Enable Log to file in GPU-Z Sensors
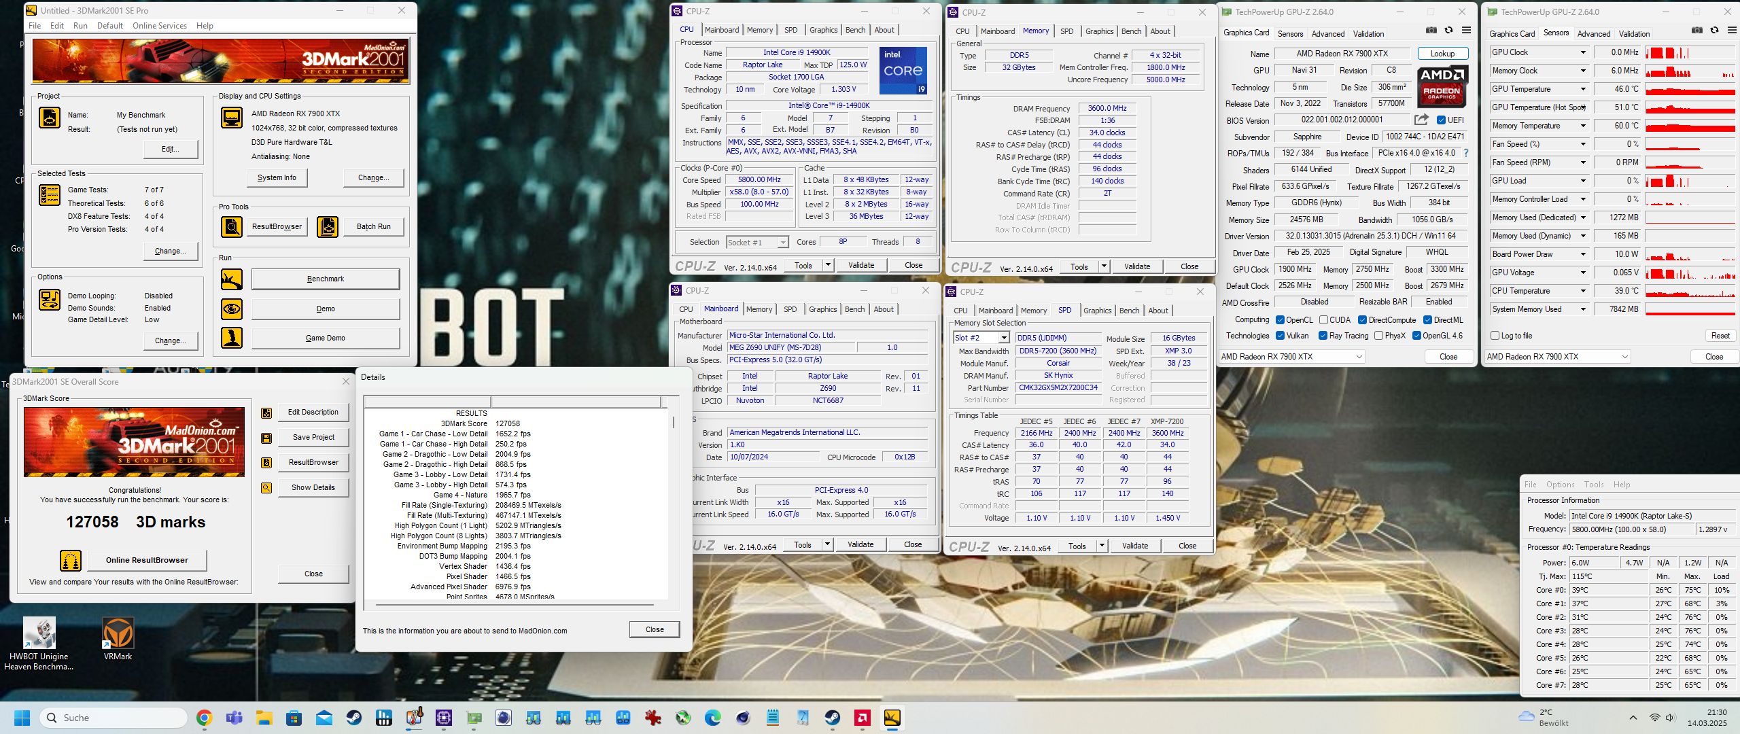1740x734 pixels. [x=1495, y=336]
